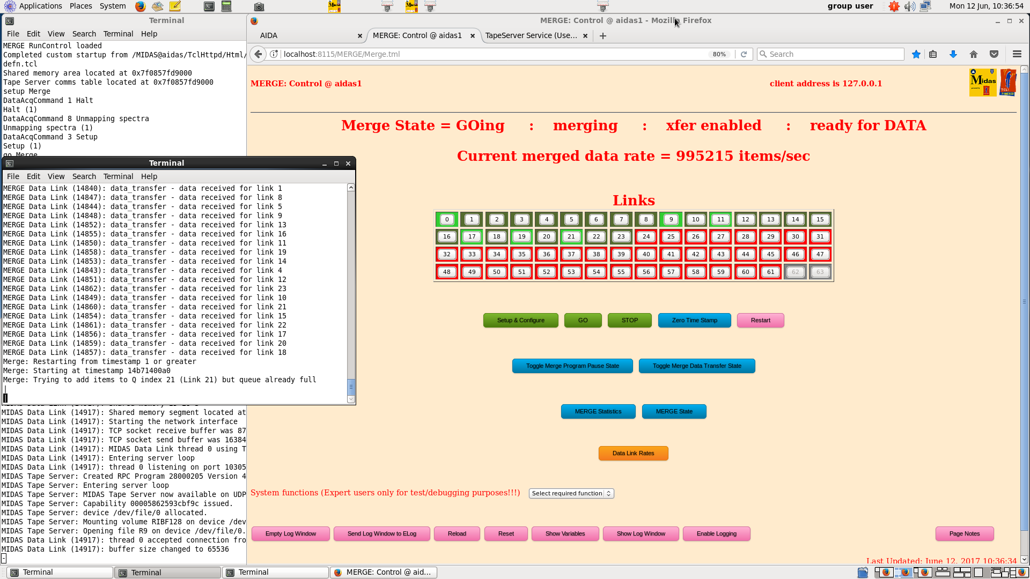Click the front Terminal vertical scrollbar thumb

[351, 387]
